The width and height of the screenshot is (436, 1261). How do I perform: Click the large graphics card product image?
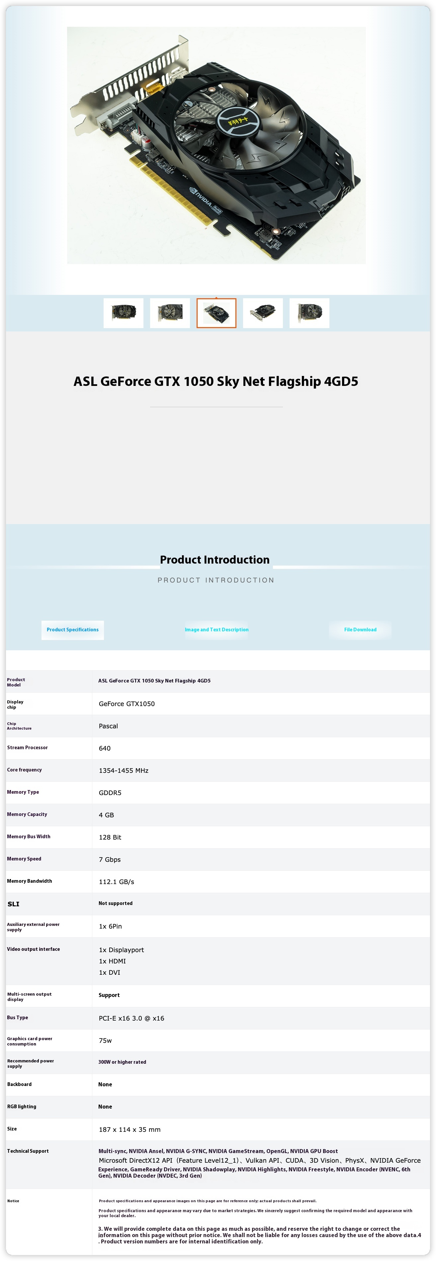pos(216,145)
